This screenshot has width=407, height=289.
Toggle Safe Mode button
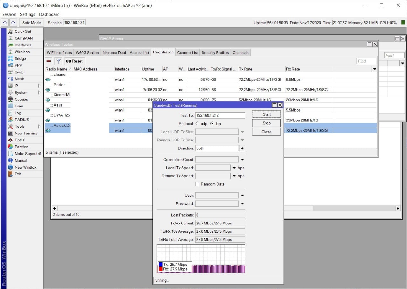[x=31, y=23]
